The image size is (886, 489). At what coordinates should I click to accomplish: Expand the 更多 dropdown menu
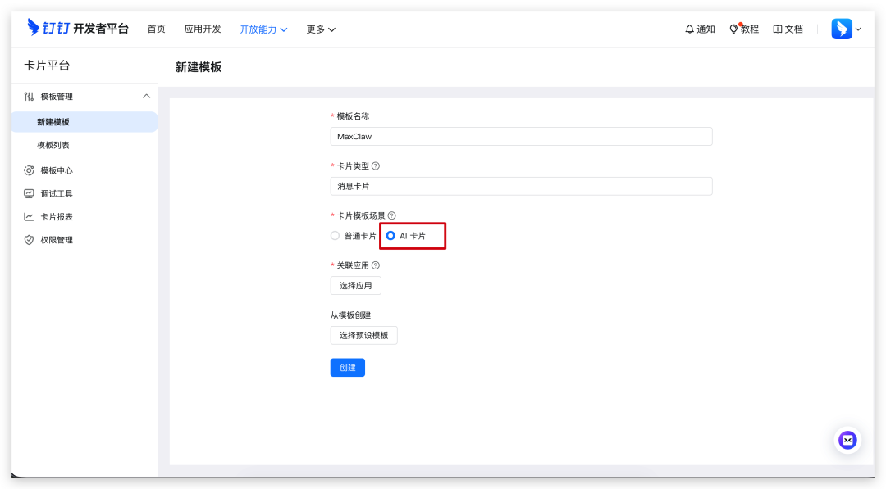[321, 29]
